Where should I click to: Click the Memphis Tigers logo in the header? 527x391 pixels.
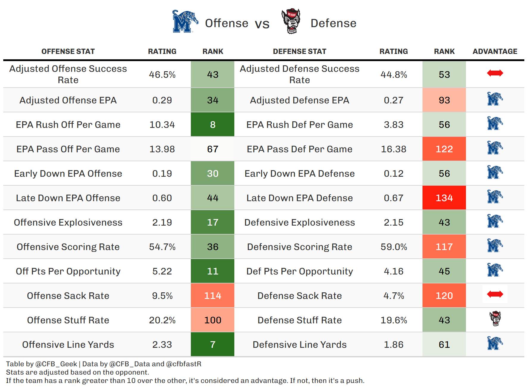tap(185, 22)
